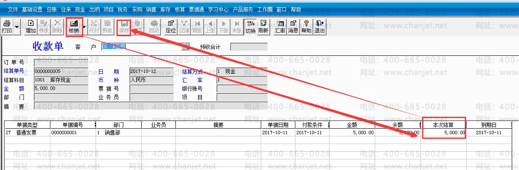The height and width of the screenshot is (170, 519).
Task: Open the 窗口 menu
Action: click(x=281, y=9)
